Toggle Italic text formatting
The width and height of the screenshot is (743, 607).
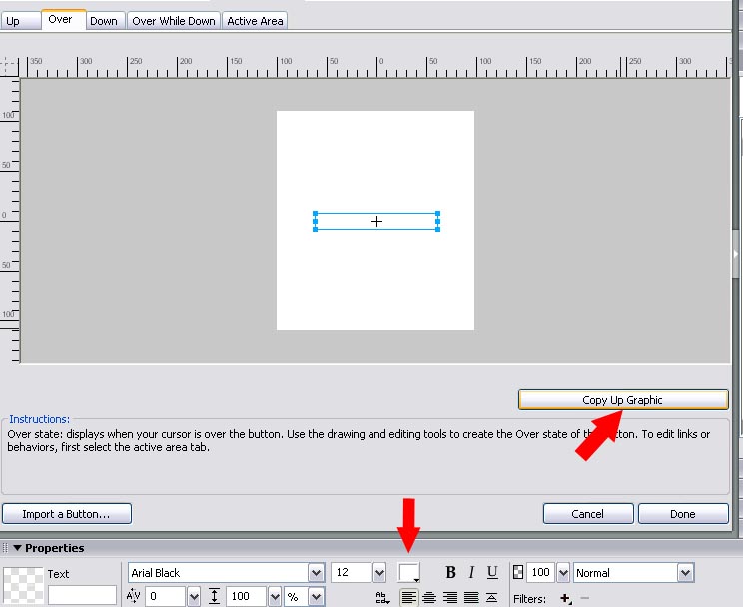[471, 573]
